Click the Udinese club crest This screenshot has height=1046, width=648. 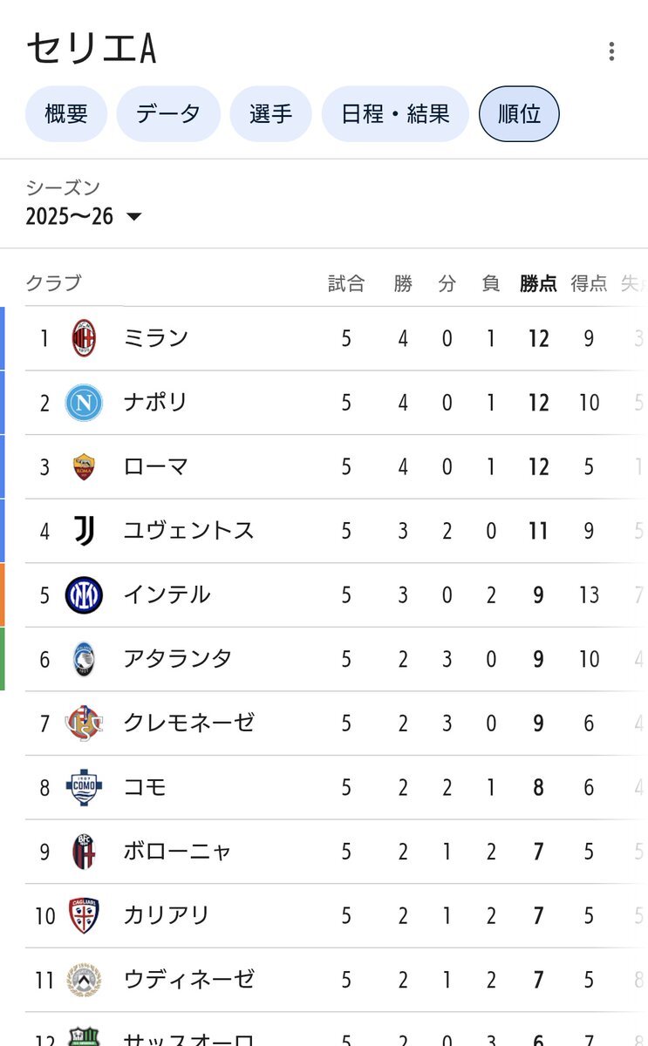[x=84, y=980]
